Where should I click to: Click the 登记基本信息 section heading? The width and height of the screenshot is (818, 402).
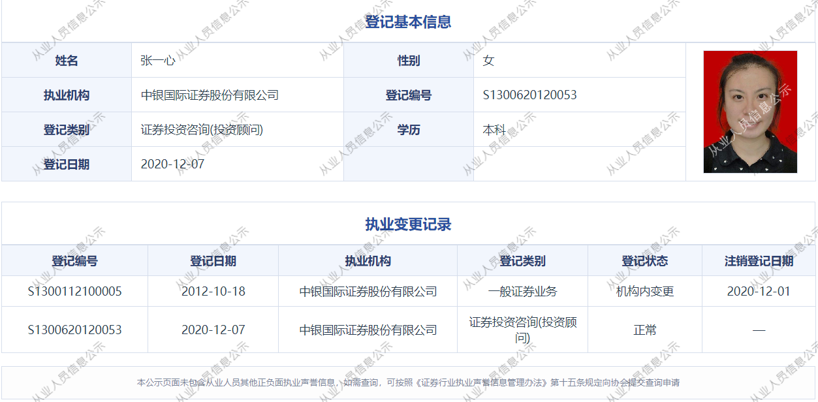(x=408, y=22)
